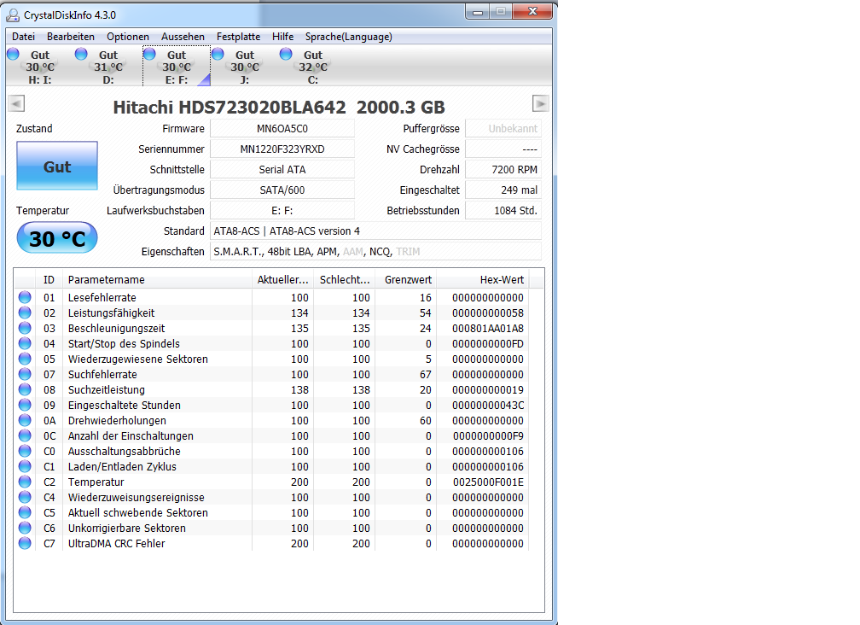Click status icon for Eingeschaltete Stunden
The image size is (860, 625).
[x=25, y=405]
